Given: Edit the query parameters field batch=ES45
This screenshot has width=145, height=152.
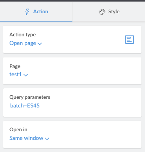Looking at the screenshot, I should (x=25, y=106).
